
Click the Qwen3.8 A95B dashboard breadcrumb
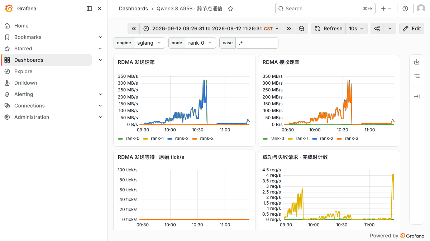pos(189,9)
